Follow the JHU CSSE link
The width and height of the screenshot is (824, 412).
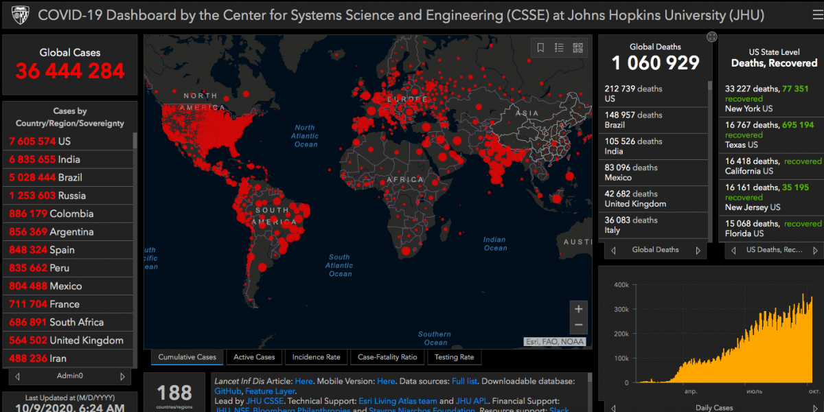click(x=265, y=401)
